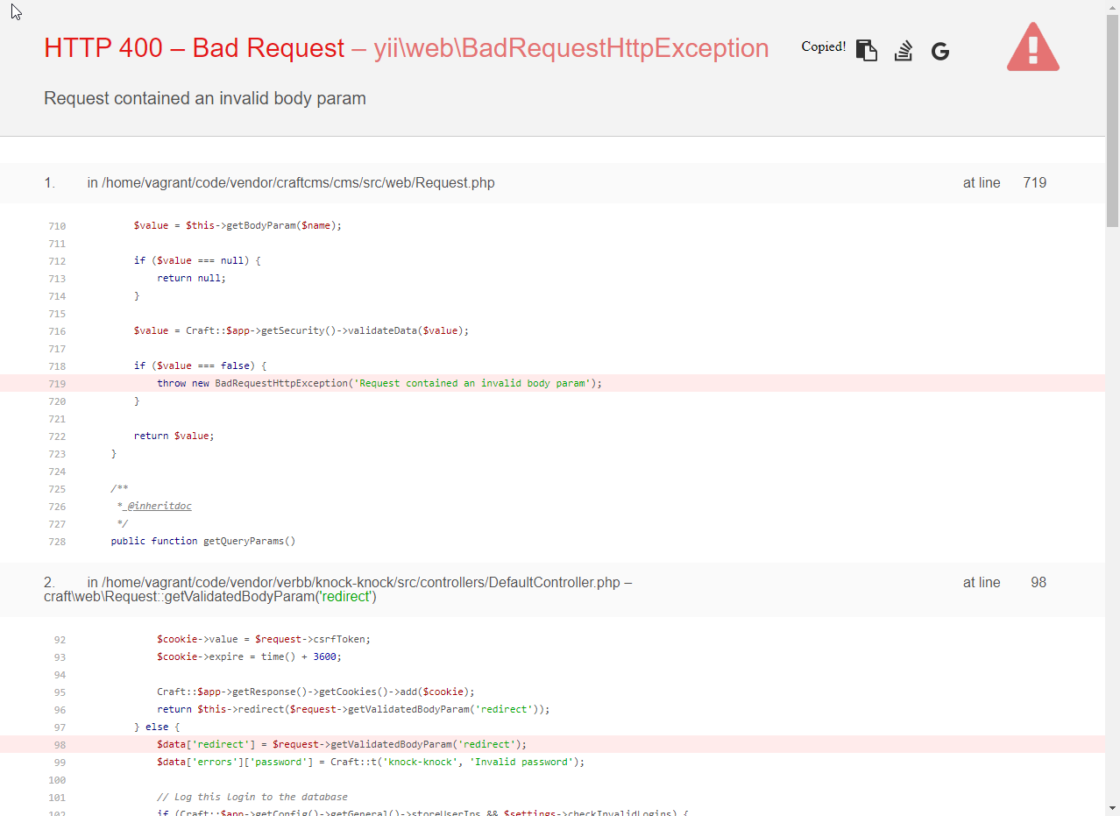Click the vertical scrollbar thumb
Image resolution: width=1120 pixels, height=816 pixels.
tap(1112, 120)
